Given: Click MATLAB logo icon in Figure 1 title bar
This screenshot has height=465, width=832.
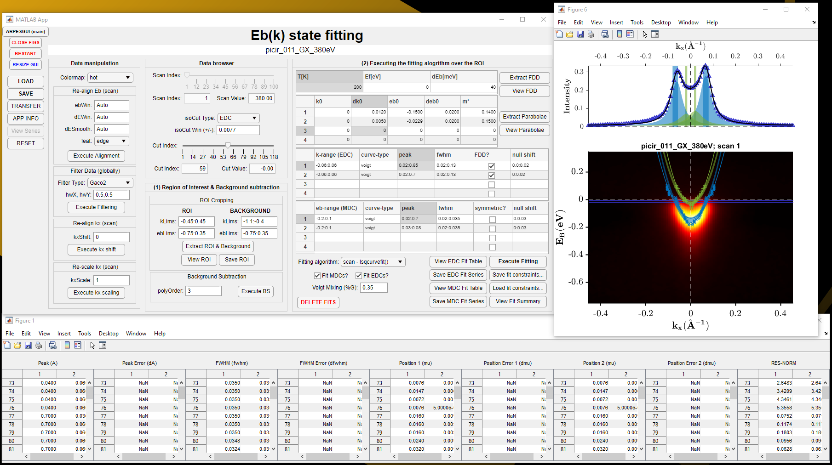Looking at the screenshot, I should (9, 320).
